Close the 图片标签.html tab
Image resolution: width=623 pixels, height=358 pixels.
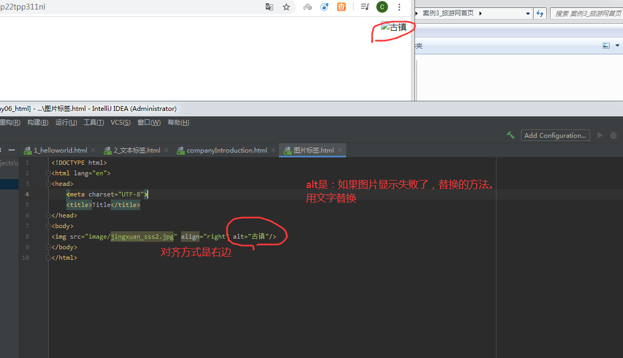tap(340, 150)
